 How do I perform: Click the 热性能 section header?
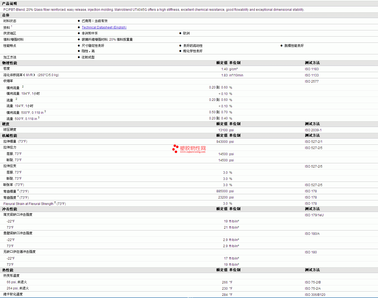click(x=8, y=270)
